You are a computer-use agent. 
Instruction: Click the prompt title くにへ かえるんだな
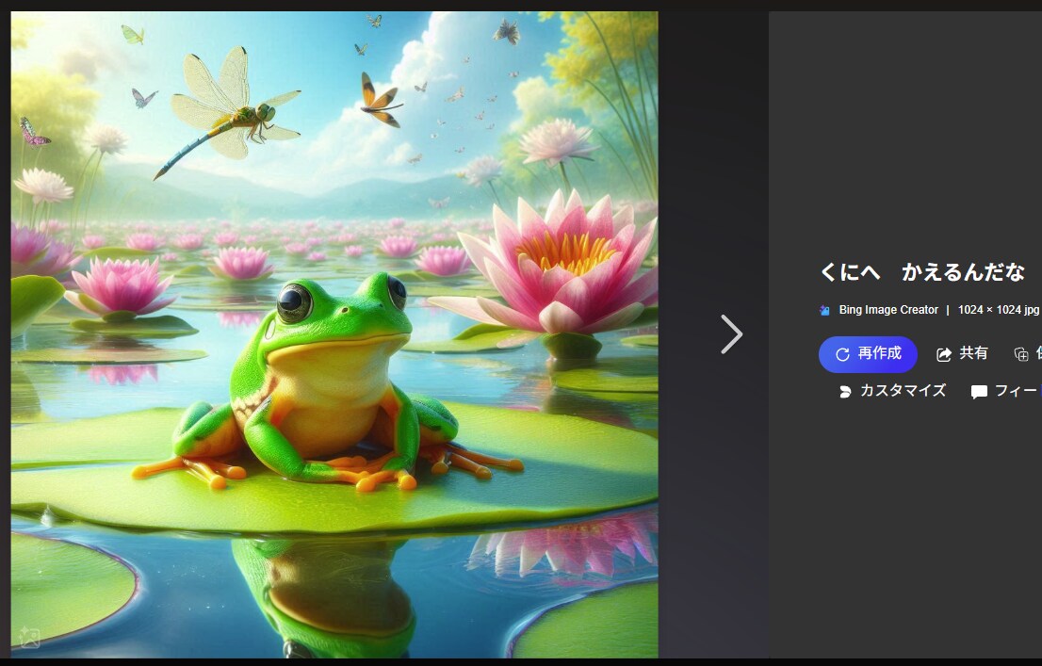click(922, 272)
